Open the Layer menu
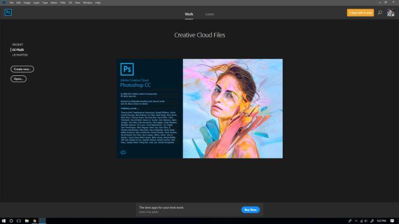This screenshot has width=399, height=224. [37, 3]
